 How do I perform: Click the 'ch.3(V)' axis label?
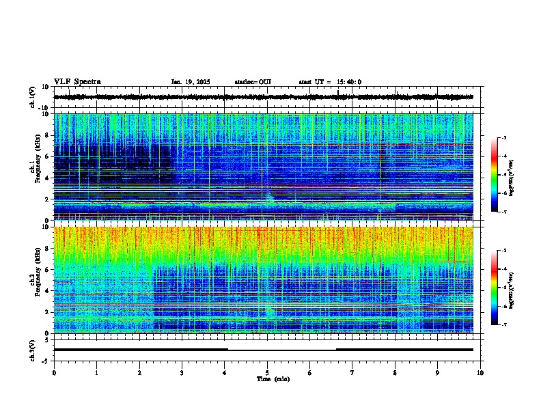[x=33, y=350]
